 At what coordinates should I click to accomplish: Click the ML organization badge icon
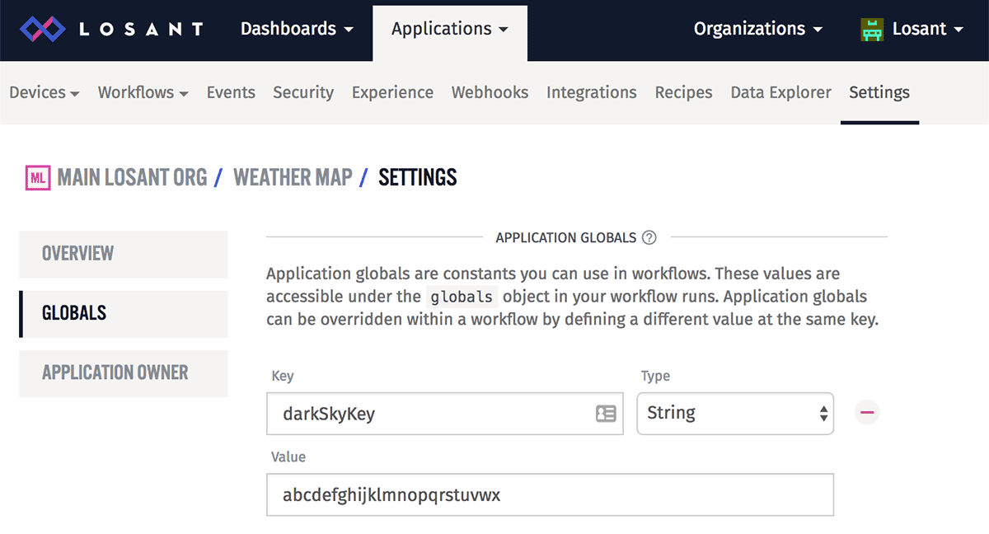(37, 177)
